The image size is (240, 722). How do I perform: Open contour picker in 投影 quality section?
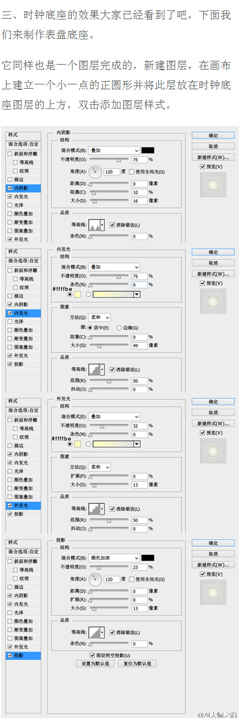pos(96,633)
